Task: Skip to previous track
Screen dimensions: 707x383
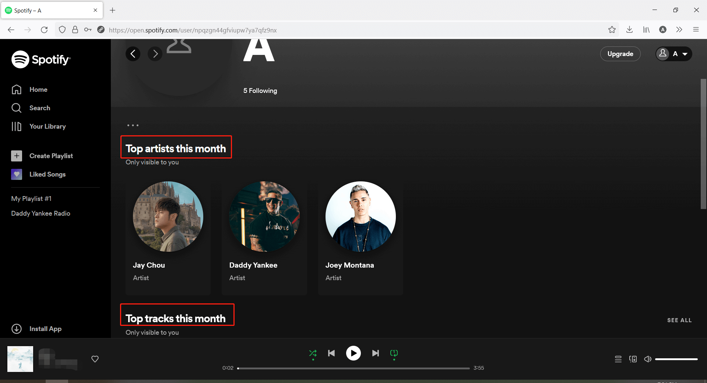Action: click(x=331, y=353)
